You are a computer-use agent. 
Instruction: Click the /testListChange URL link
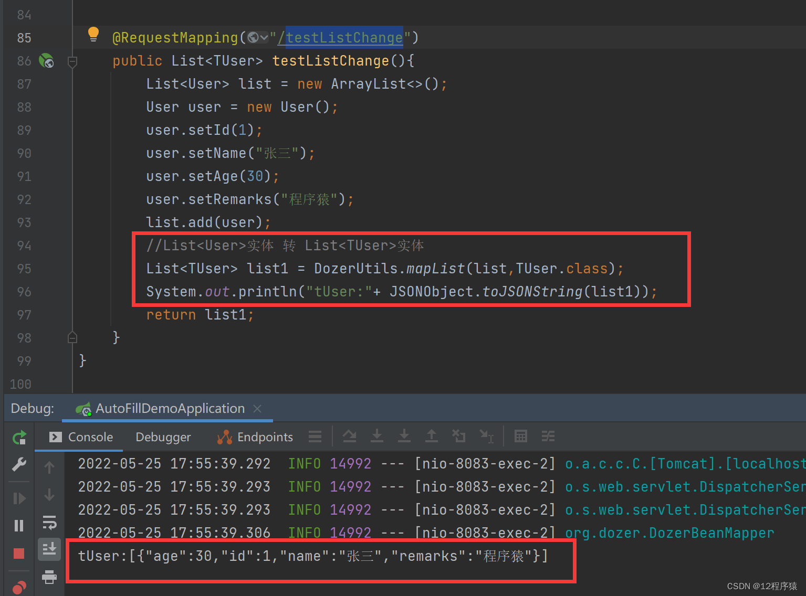[340, 38]
